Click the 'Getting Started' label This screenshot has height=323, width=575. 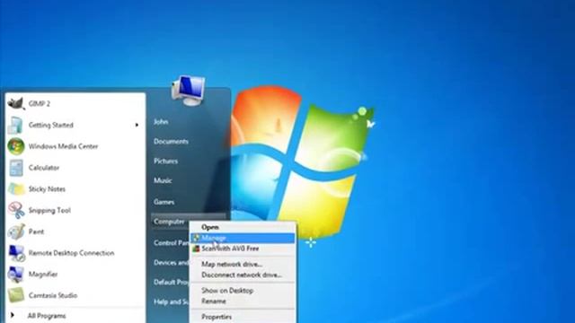(51, 126)
